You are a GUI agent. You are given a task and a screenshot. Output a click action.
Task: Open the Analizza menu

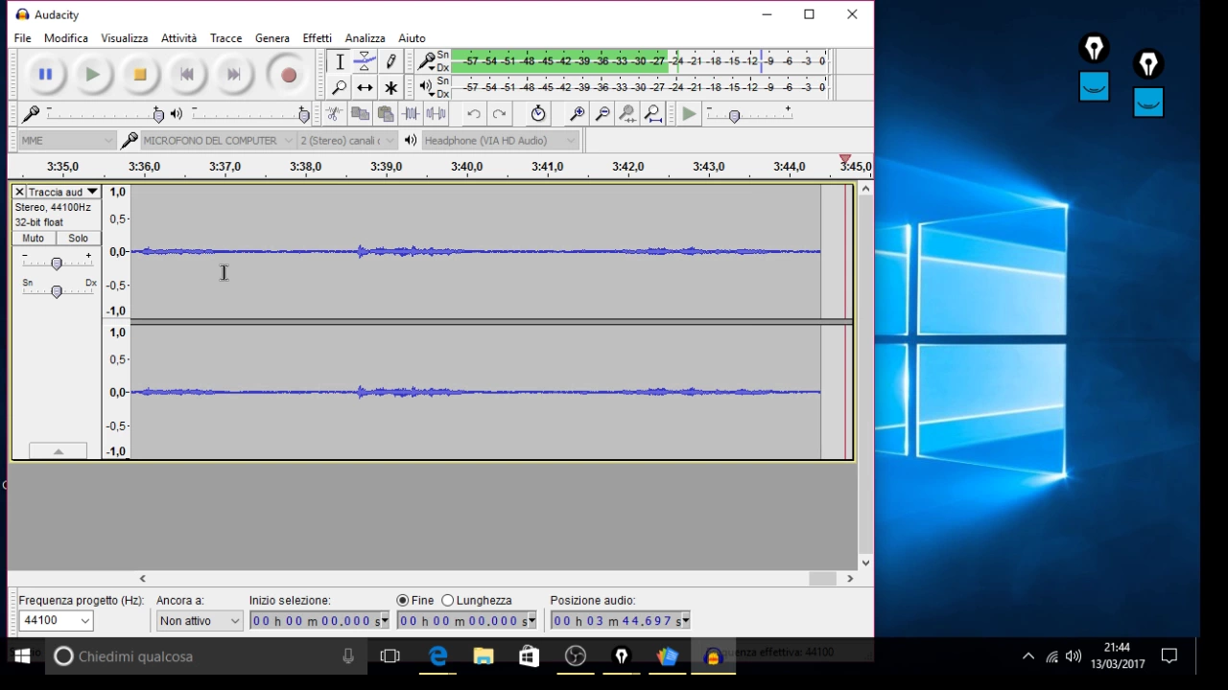(366, 38)
